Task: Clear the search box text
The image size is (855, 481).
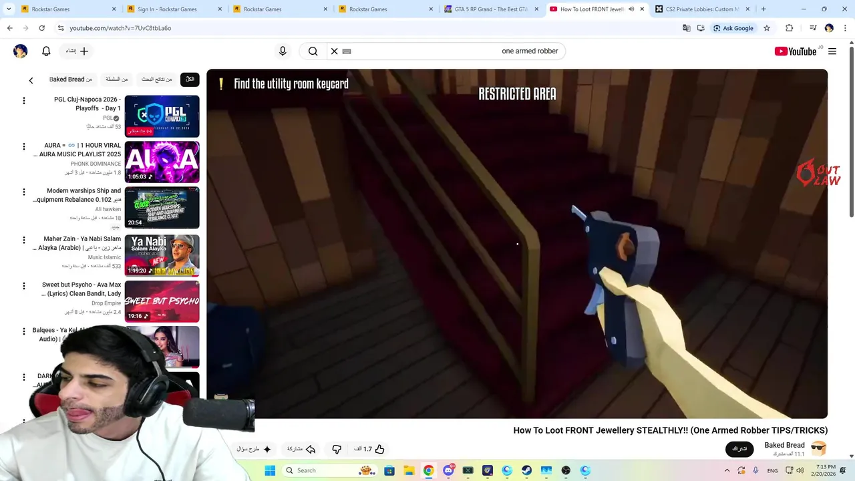Action: tap(335, 51)
